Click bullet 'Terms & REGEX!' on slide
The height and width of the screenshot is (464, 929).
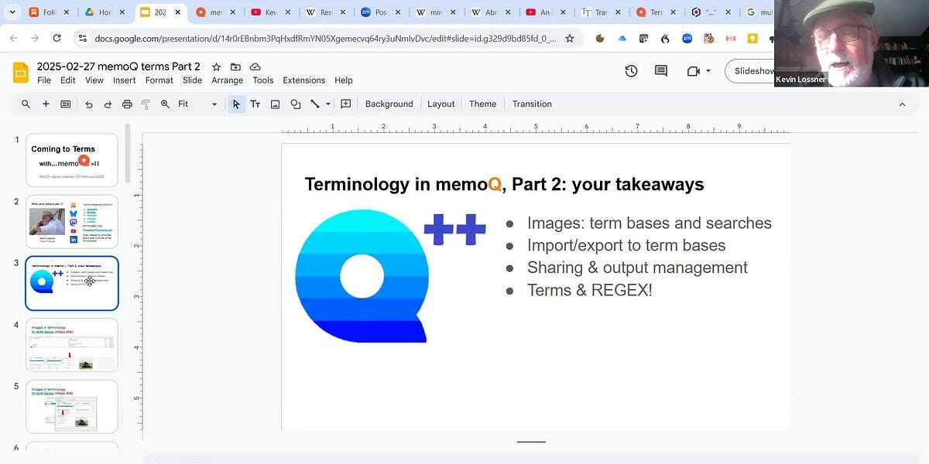pos(589,290)
